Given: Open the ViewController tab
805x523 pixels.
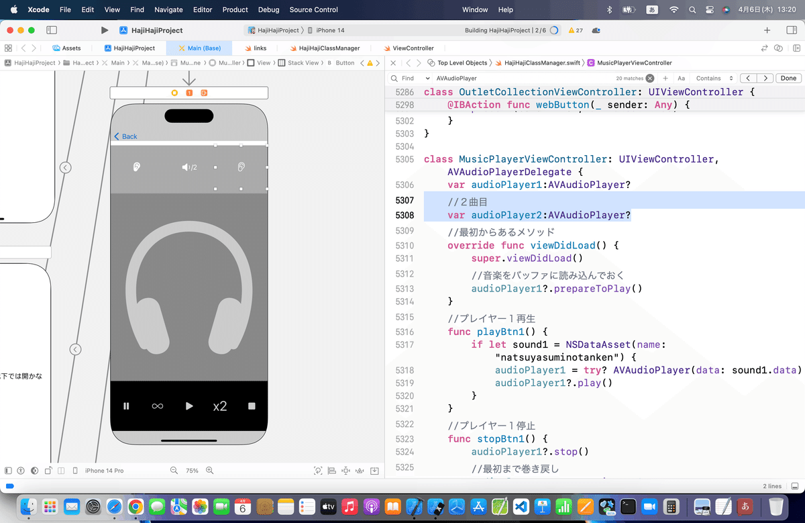Looking at the screenshot, I should [409, 48].
